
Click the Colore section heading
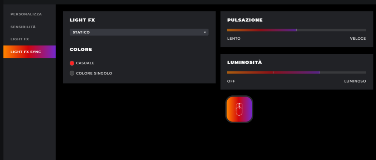click(81, 49)
